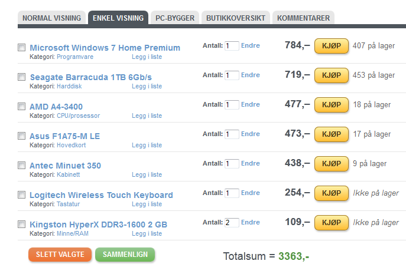Click KJØP for Kingston HyperX DDR3-1600

point(332,223)
